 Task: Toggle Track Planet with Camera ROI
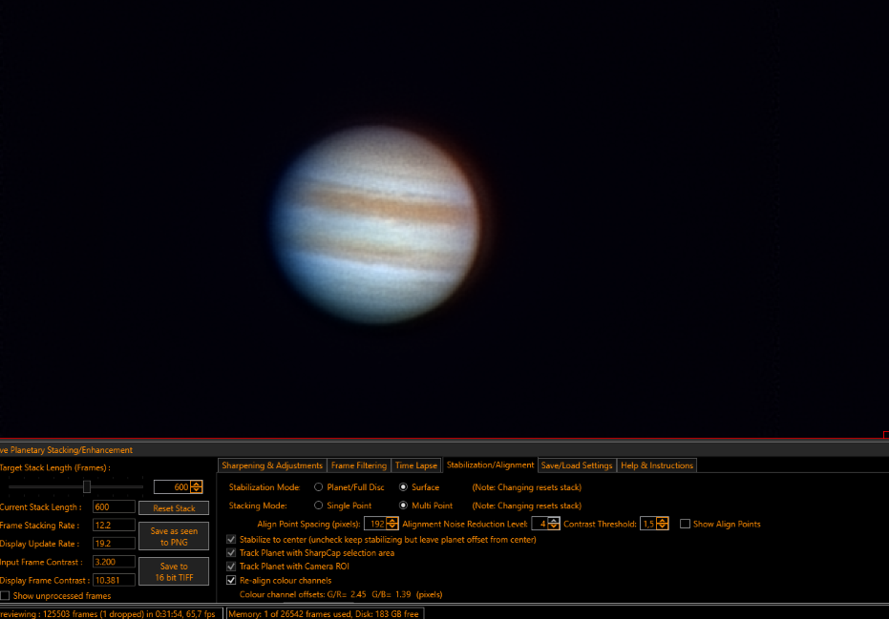pyautogui.click(x=231, y=567)
